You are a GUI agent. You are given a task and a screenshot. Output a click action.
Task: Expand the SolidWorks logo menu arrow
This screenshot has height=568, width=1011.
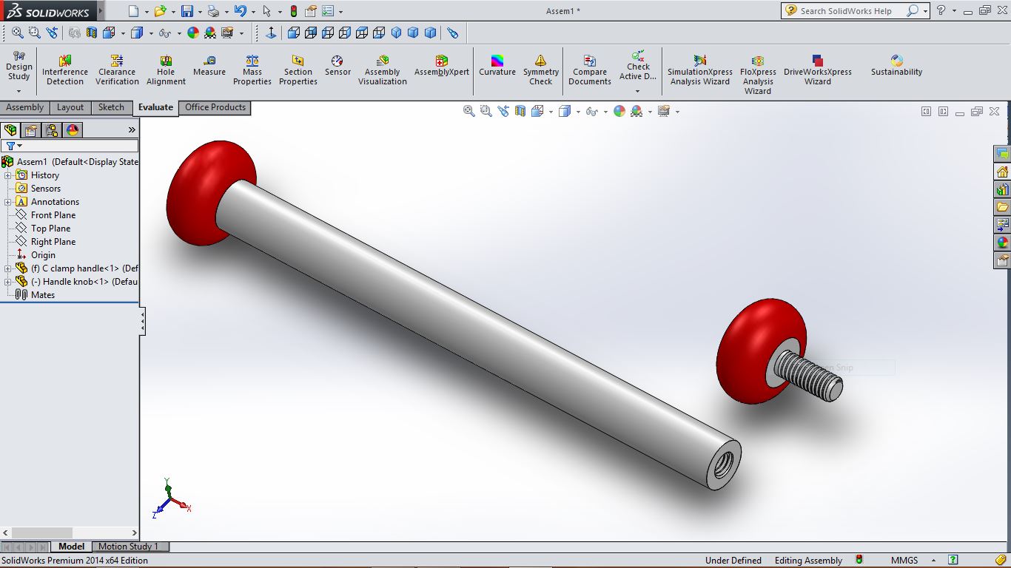[100, 12]
